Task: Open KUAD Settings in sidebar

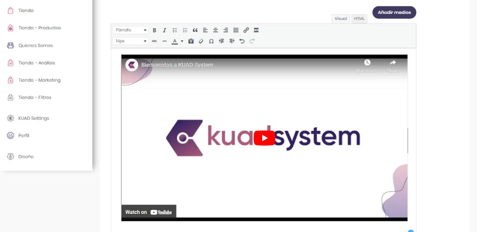Action: pyautogui.click(x=34, y=118)
